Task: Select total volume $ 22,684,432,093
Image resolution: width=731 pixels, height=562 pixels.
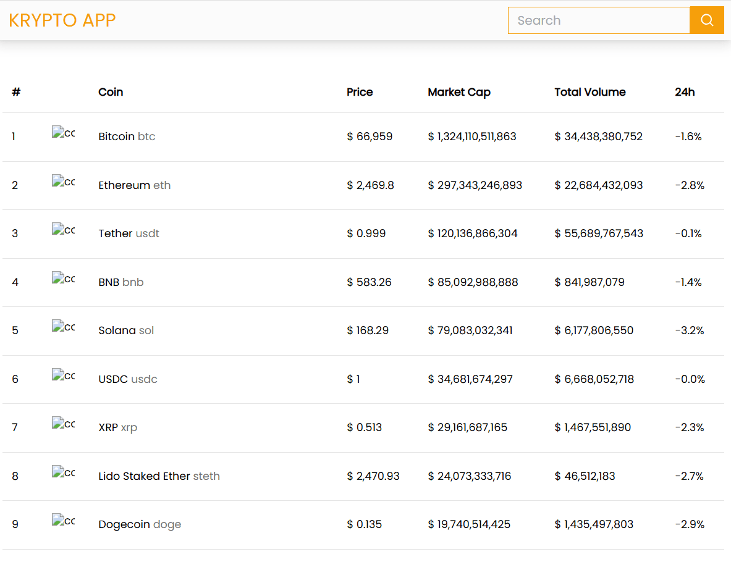Action: click(599, 185)
